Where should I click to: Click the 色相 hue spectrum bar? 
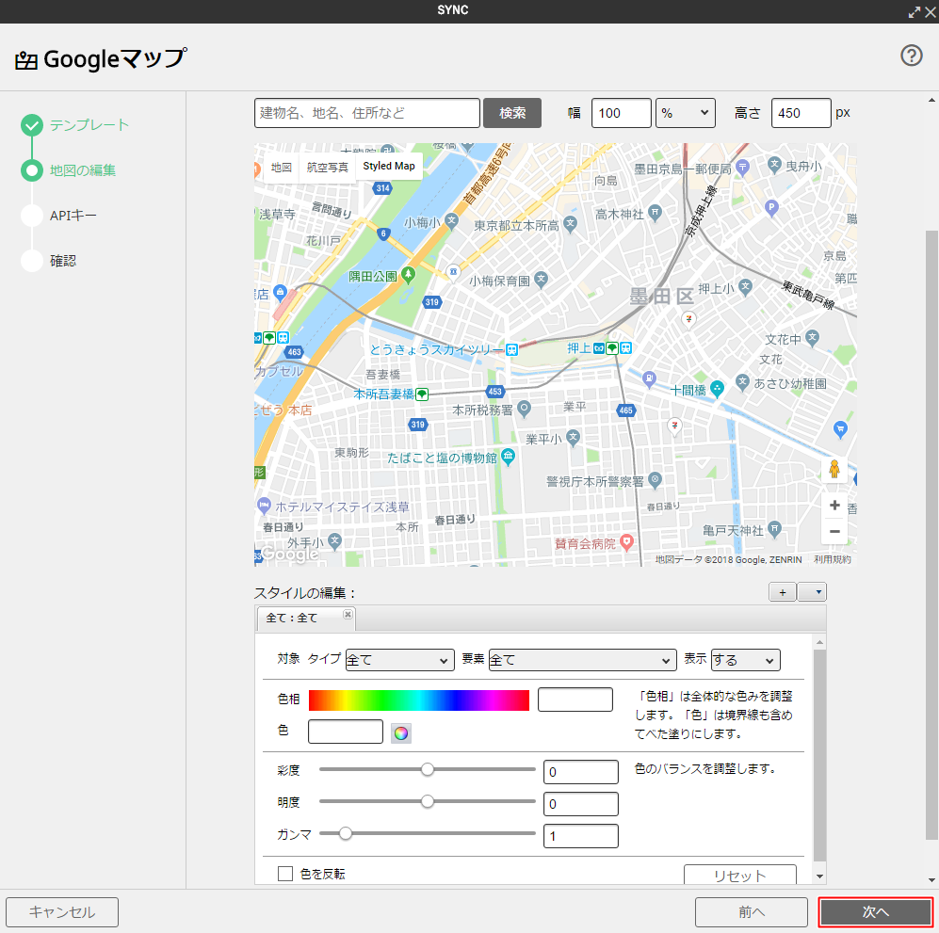[x=418, y=700]
